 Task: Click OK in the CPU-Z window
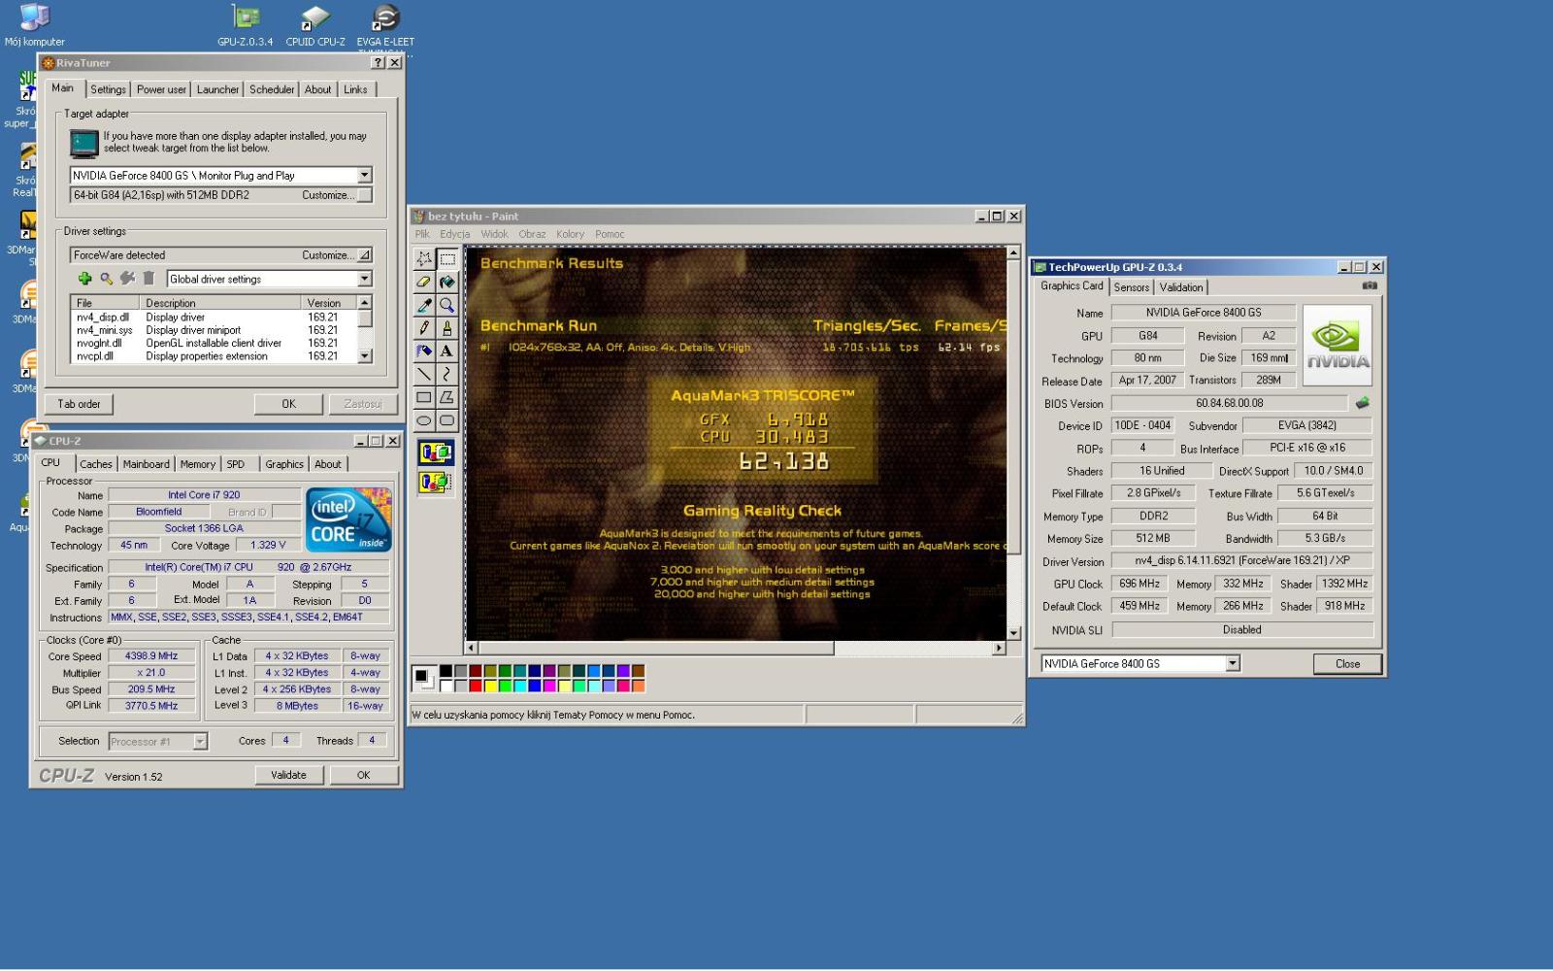tap(363, 775)
